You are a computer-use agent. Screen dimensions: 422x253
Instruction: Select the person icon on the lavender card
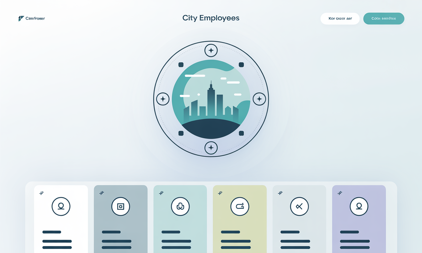coord(359,207)
